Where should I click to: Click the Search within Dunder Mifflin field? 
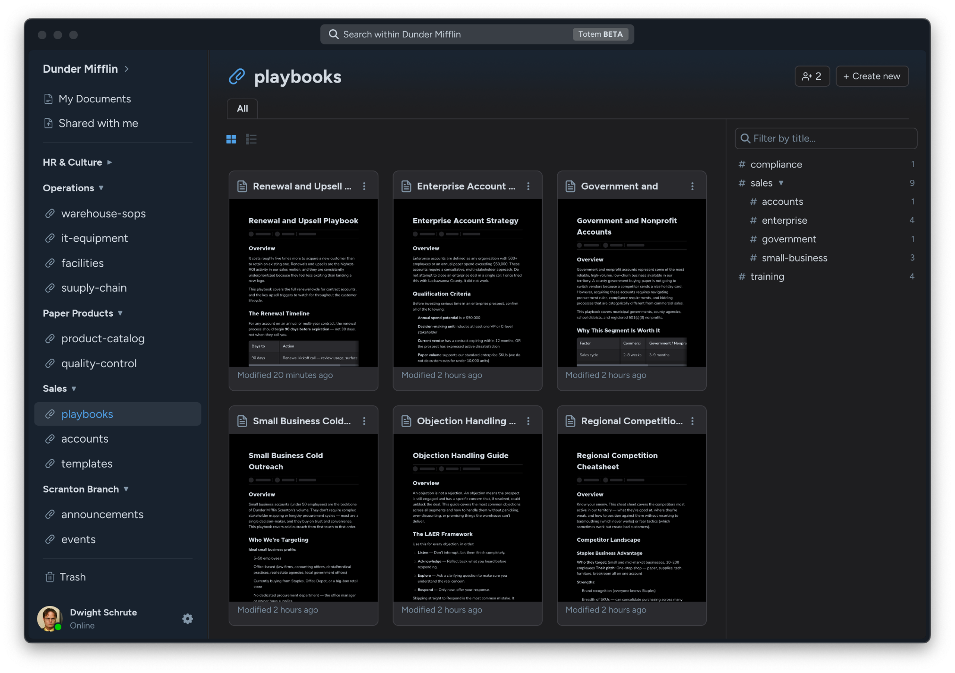tap(477, 34)
